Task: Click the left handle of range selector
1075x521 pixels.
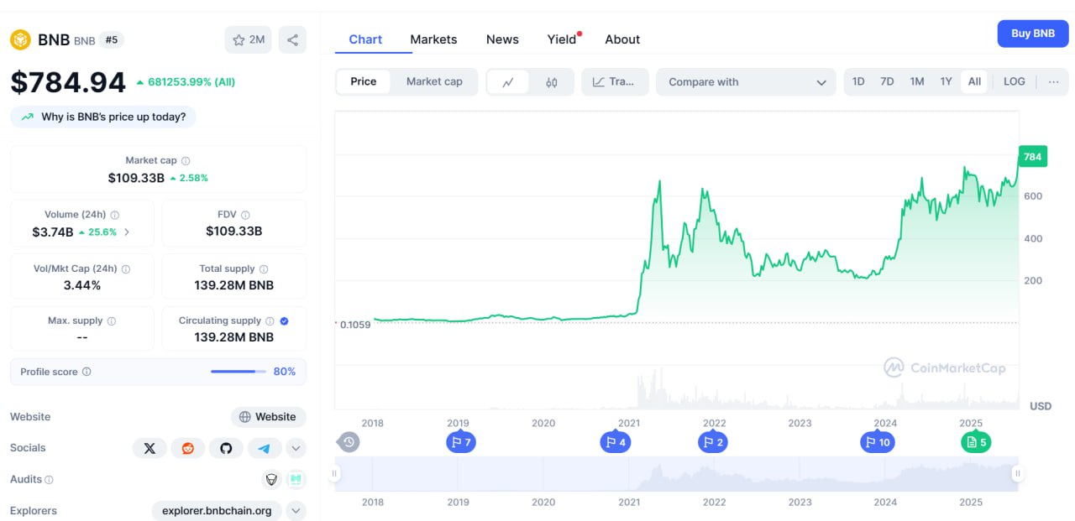Action: 334,474
